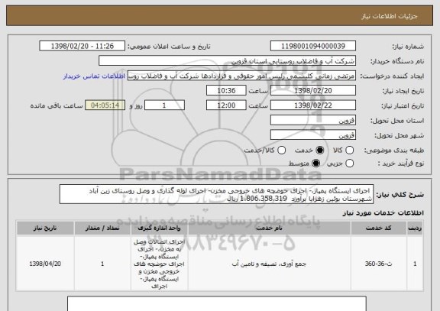The image size is (440, 311).
Task: Click the شرح کلی نیاز label
Action: tap(400, 194)
